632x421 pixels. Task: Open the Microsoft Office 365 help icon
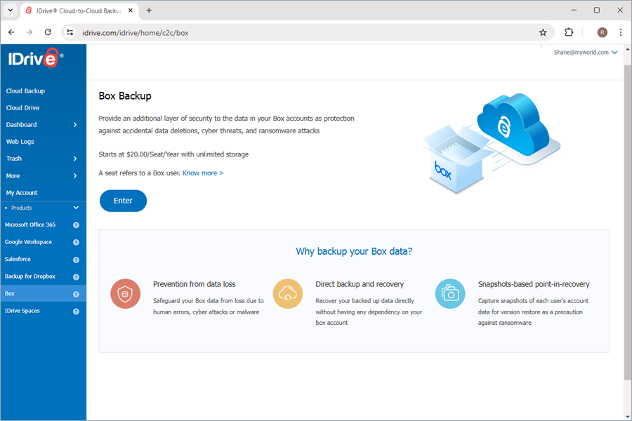tap(77, 225)
